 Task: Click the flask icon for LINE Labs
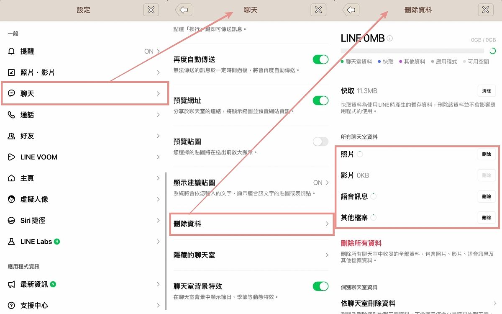click(11, 242)
